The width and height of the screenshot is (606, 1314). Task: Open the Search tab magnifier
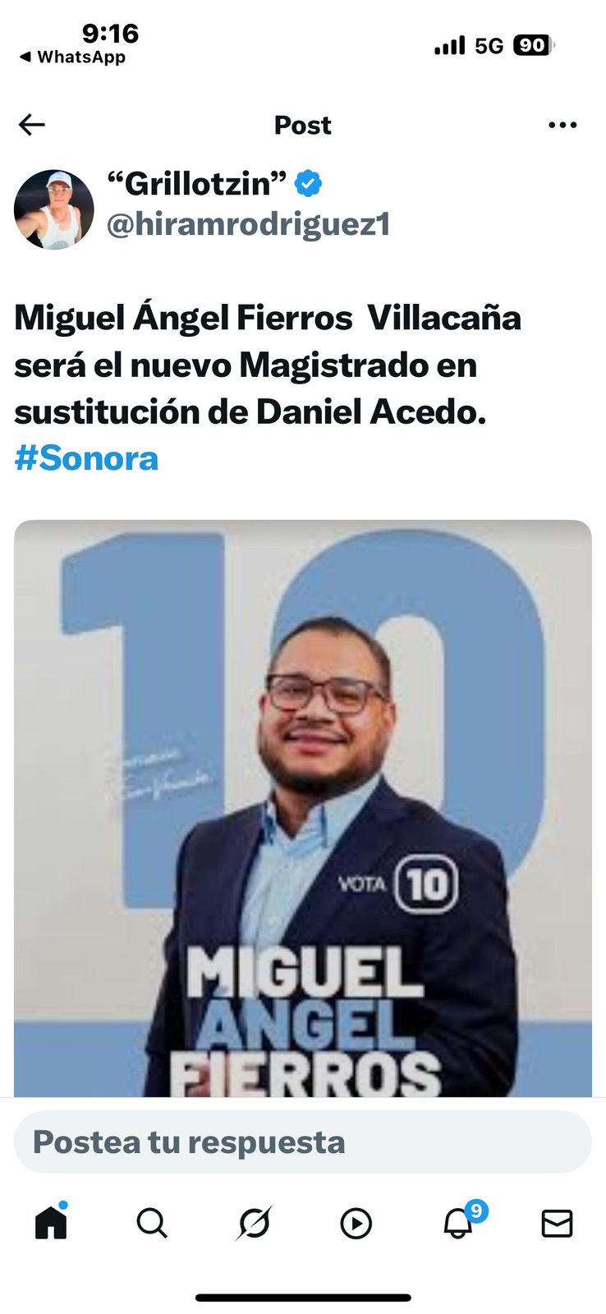[x=152, y=1223]
